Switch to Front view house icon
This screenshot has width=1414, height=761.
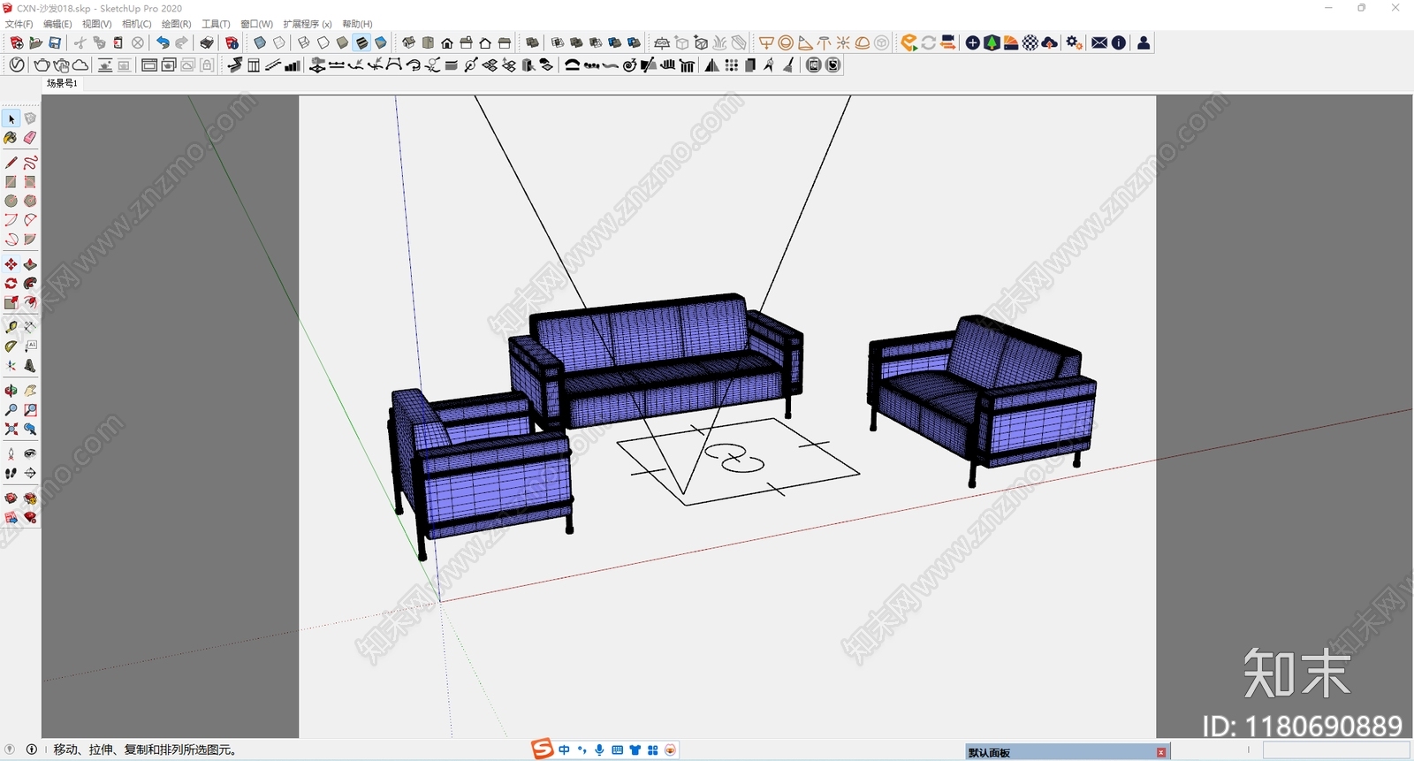coord(447,42)
